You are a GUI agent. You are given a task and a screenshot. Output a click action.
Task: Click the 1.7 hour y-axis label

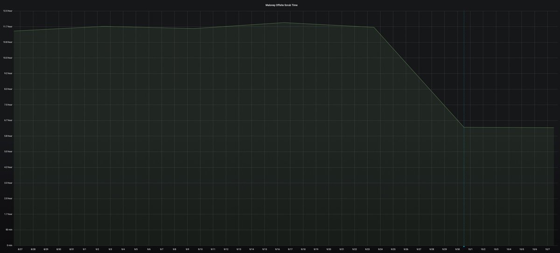click(x=8, y=214)
